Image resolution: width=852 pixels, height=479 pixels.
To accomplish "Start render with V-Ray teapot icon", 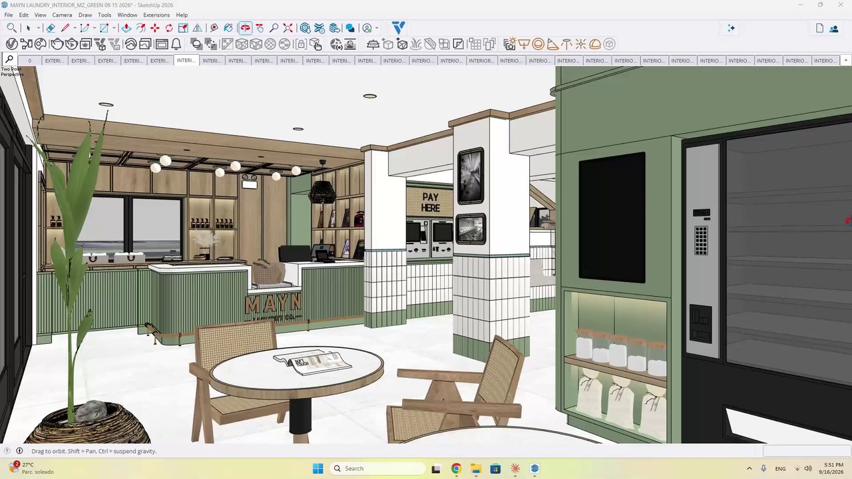I will point(57,44).
